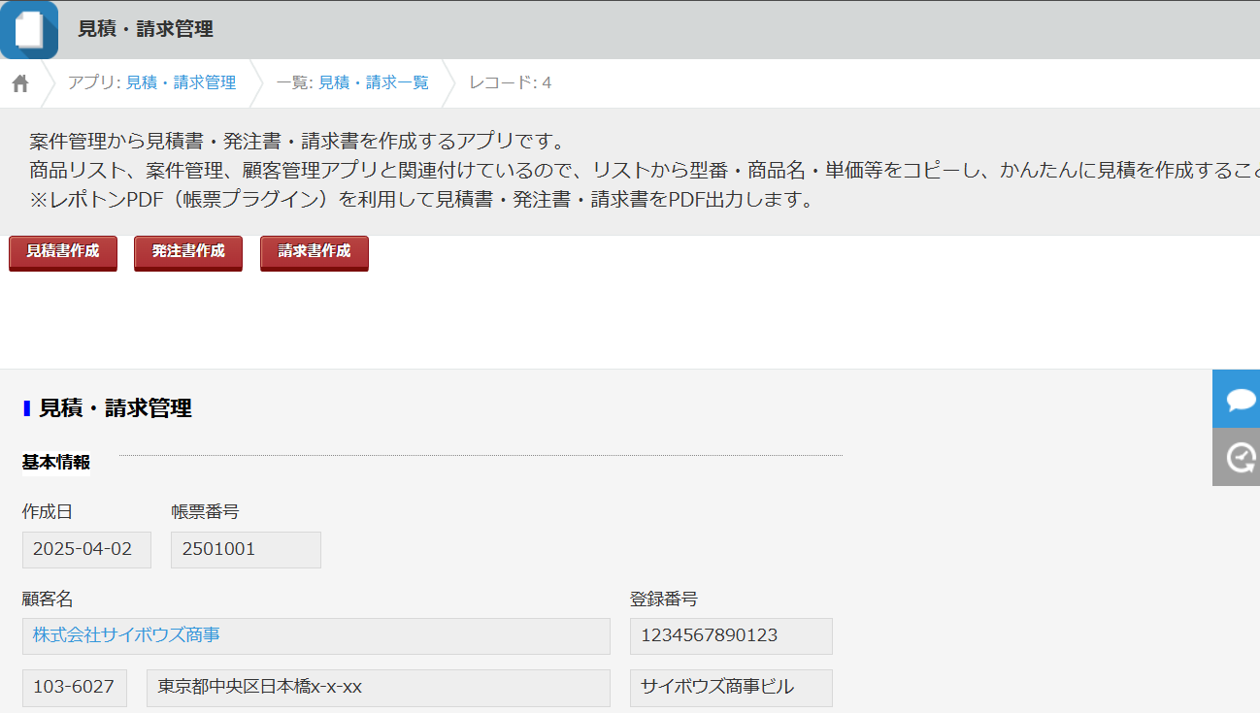Open the 見積・請求一覧 list breadcrumb link
This screenshot has height=713, width=1260.
[374, 83]
